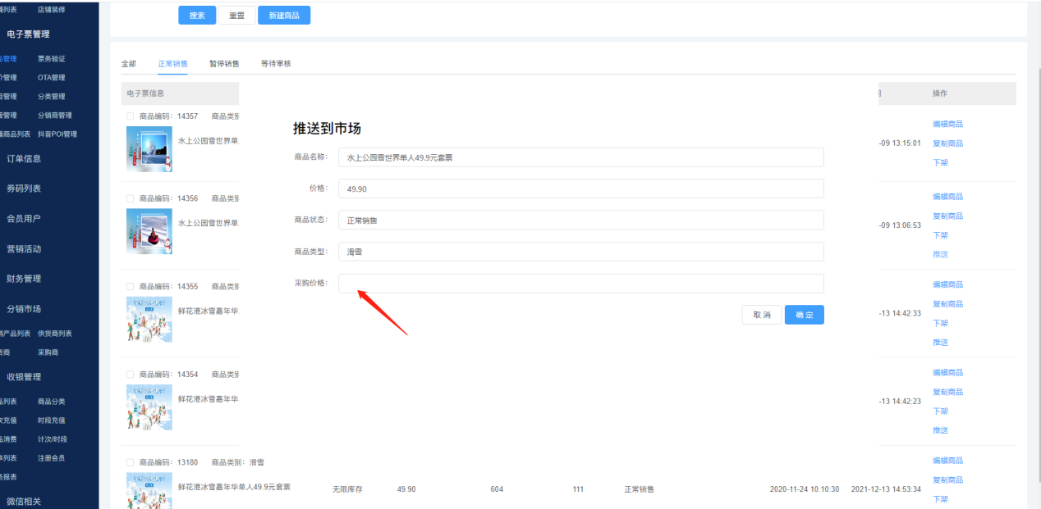Cancel the 推送到市场 dialog

tap(761, 316)
